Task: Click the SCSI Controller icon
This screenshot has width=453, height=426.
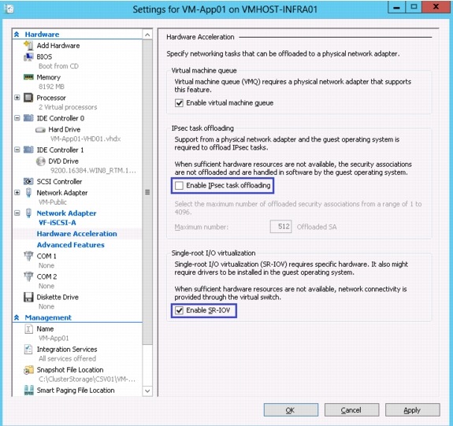Action: pyautogui.click(x=28, y=181)
